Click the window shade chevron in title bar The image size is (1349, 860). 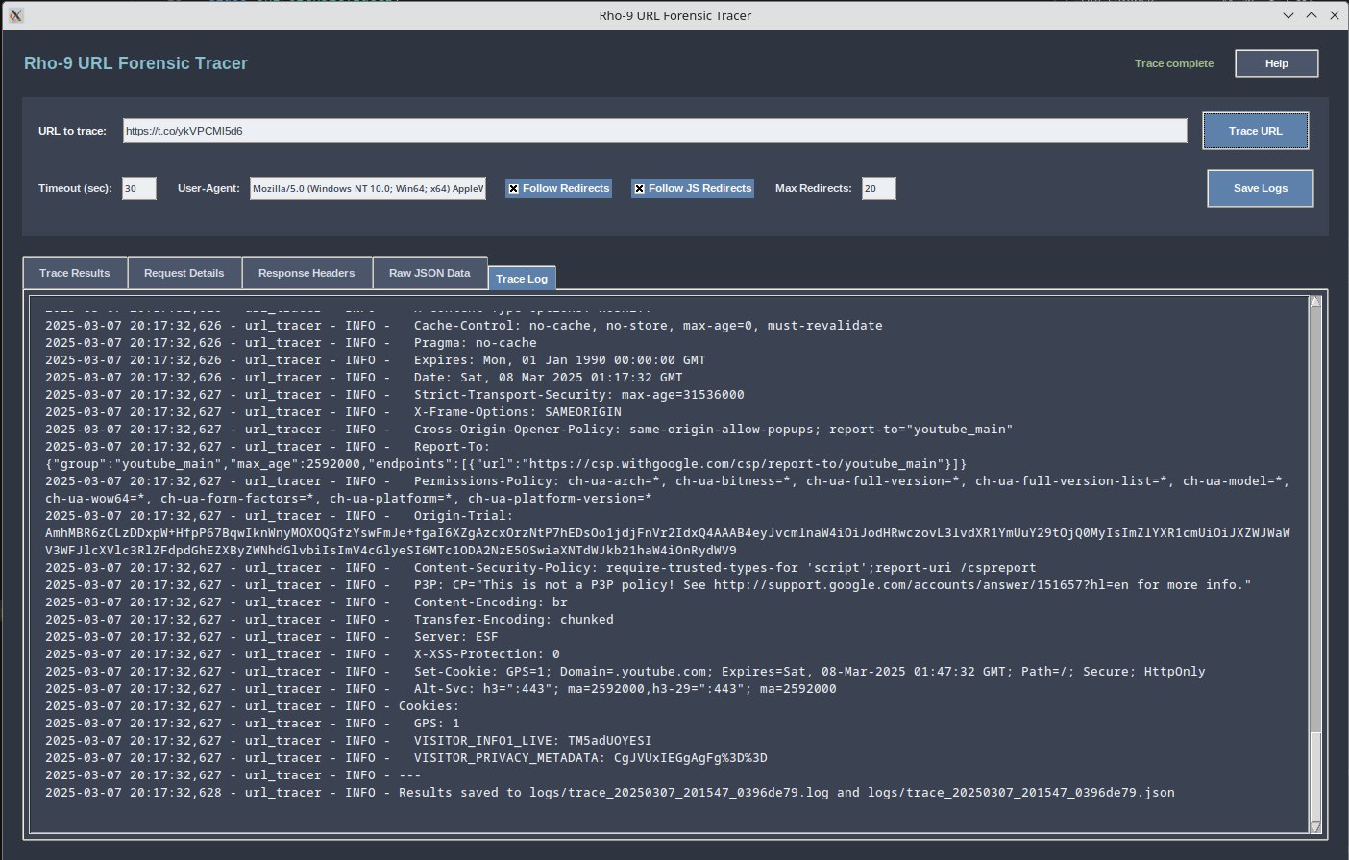(x=1288, y=15)
